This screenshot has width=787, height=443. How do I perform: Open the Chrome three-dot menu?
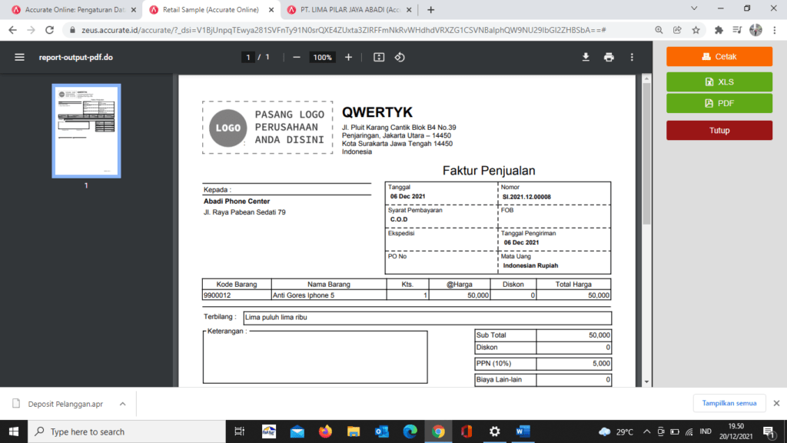(775, 30)
